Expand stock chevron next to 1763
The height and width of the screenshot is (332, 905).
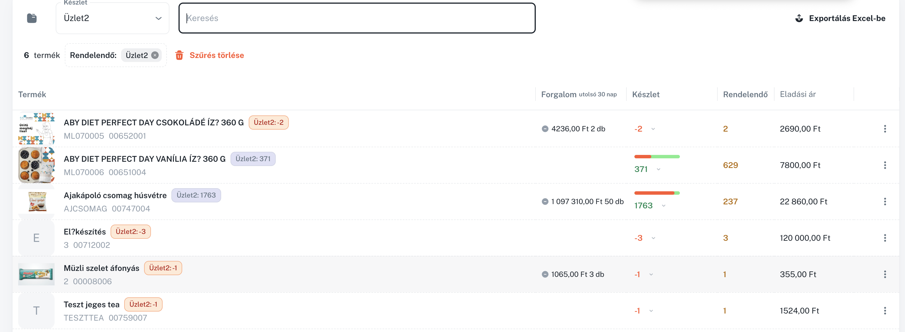[x=664, y=206]
